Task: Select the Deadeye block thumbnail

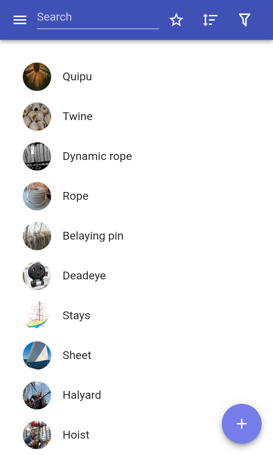Action: point(37,276)
